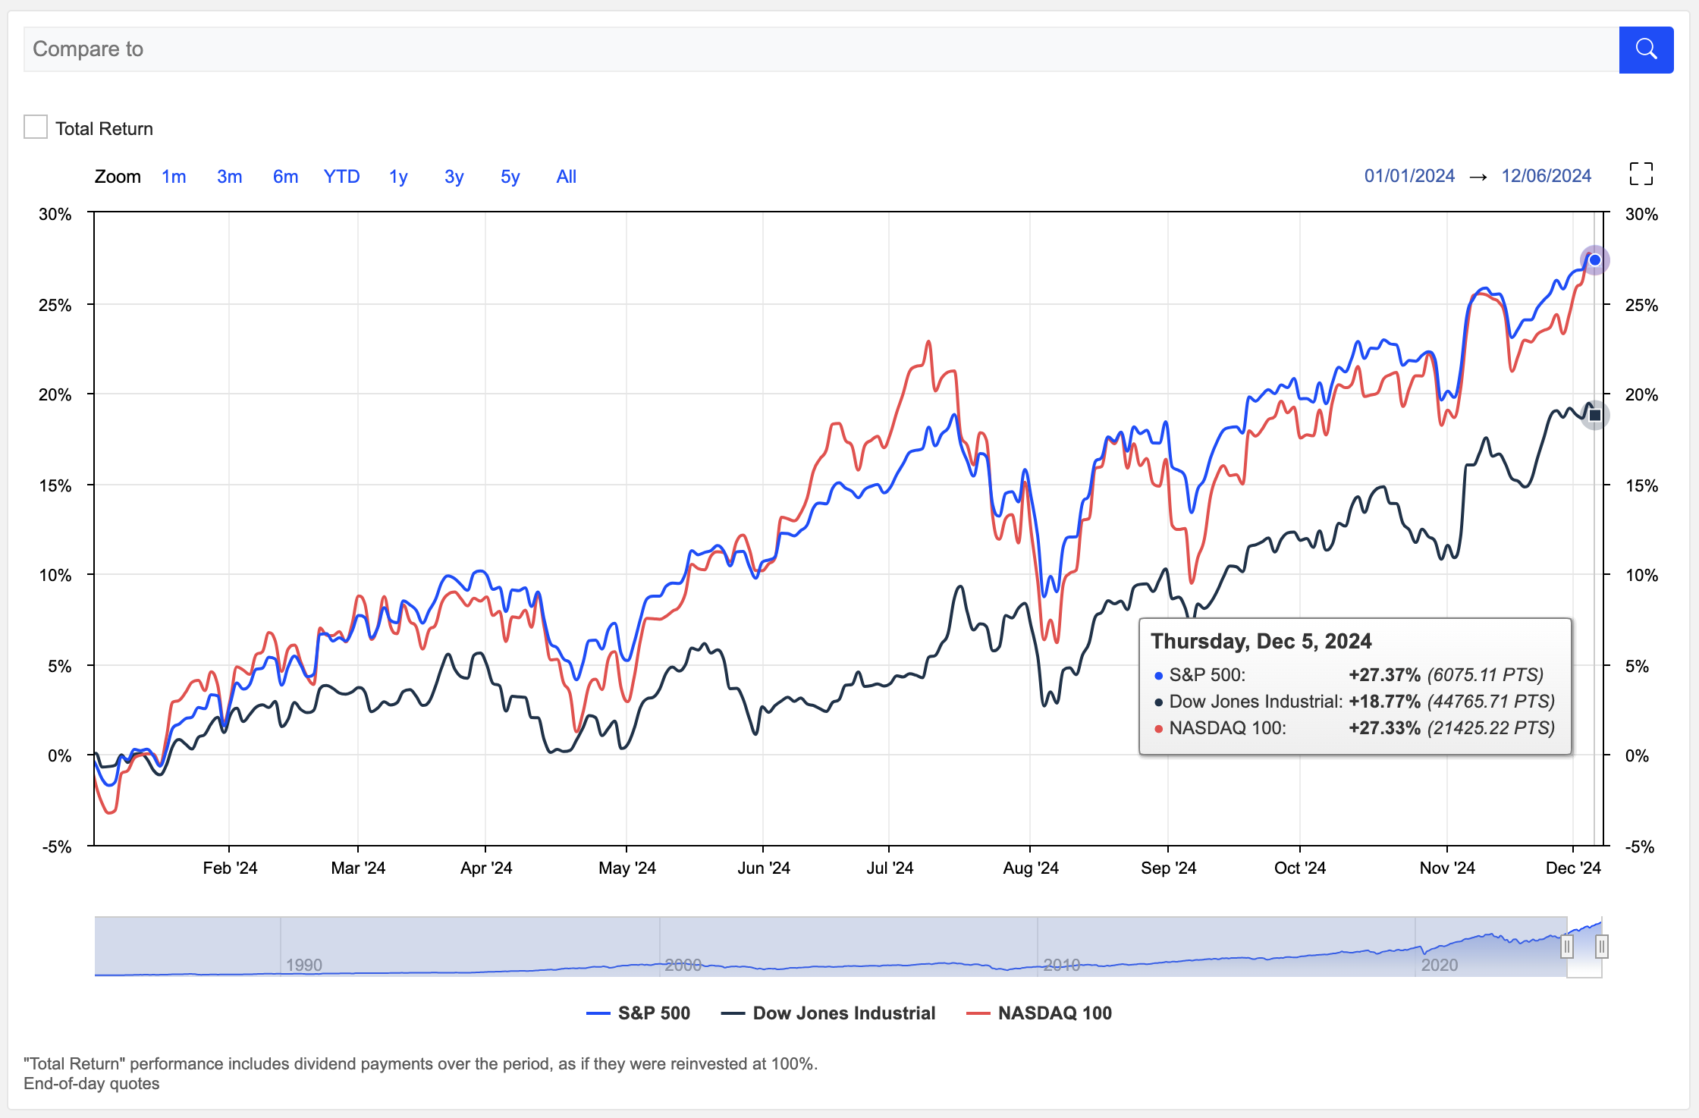
Task: Open fullscreen chart view icon
Action: pos(1641,174)
